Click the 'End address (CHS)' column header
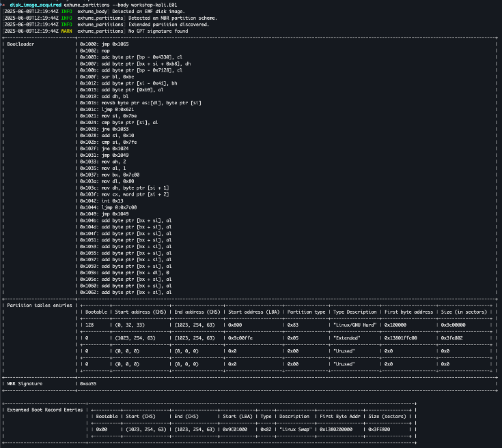 [197, 312]
